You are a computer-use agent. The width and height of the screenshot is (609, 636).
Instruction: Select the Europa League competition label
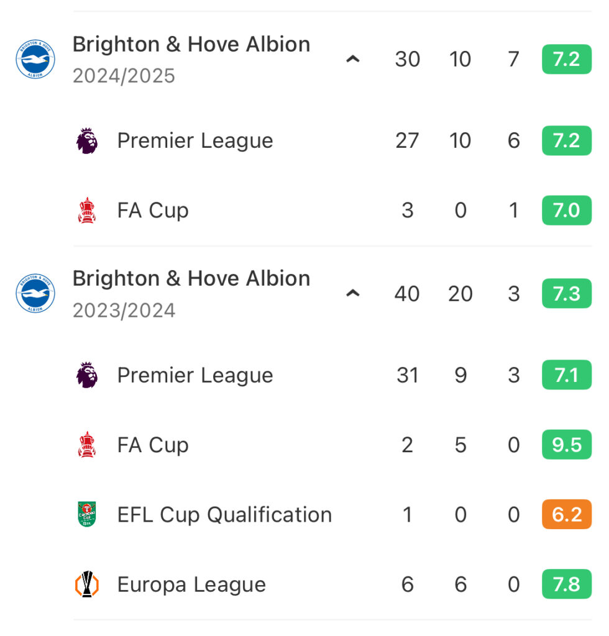click(191, 584)
